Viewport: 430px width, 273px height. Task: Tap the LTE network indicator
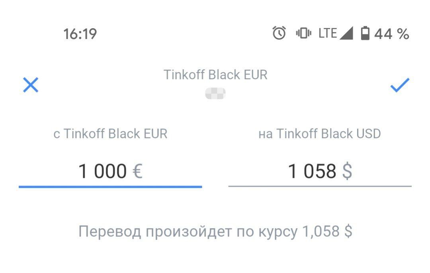click(x=328, y=33)
